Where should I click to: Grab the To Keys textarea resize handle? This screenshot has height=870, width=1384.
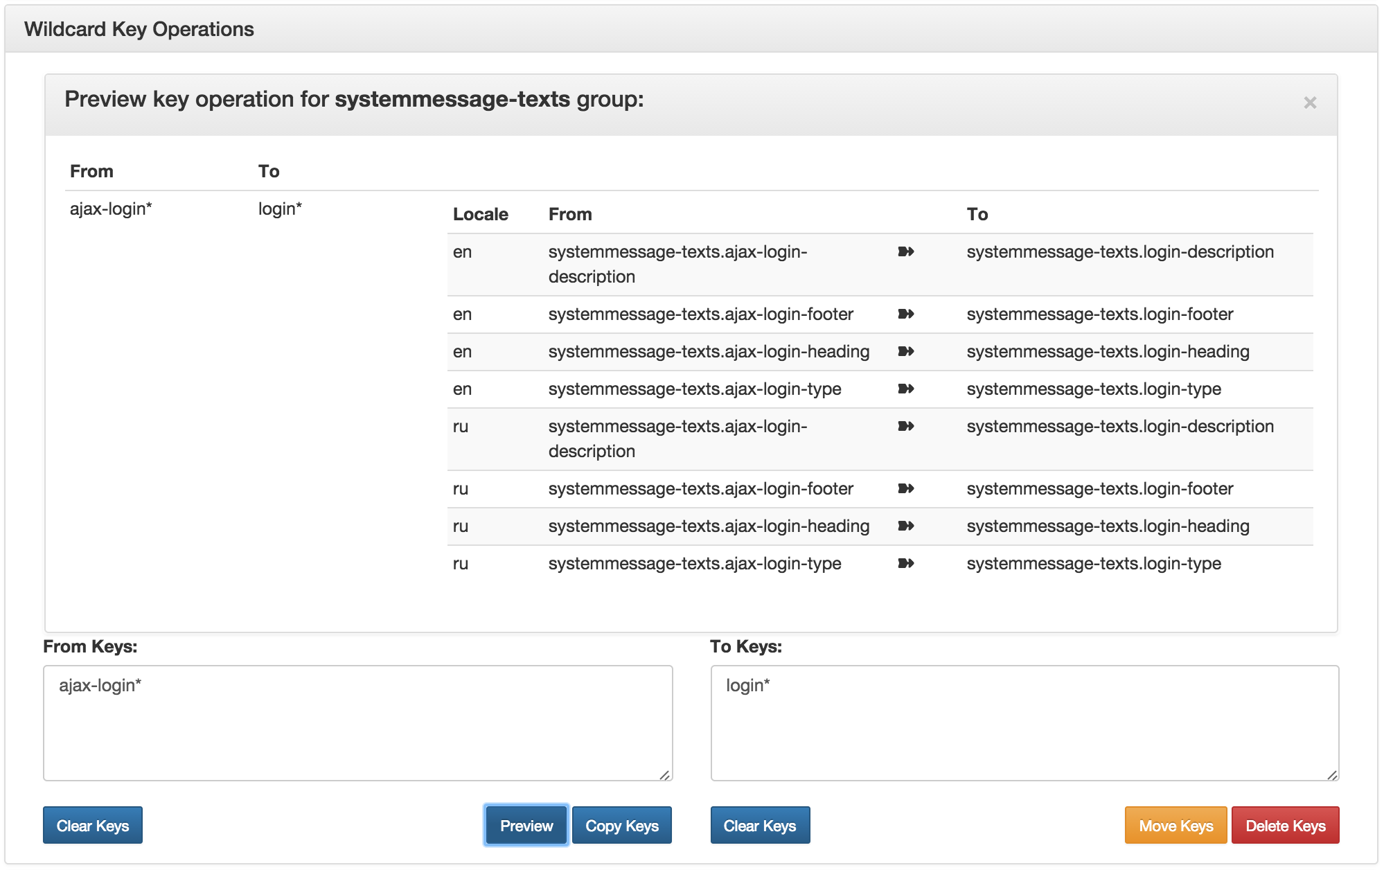(x=1332, y=775)
